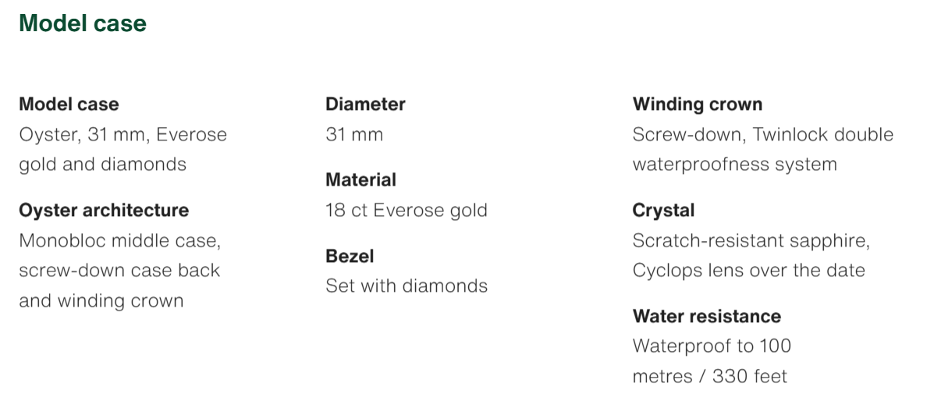
Task: Click the 'gold and diamonds' text line
Action: 102,165
